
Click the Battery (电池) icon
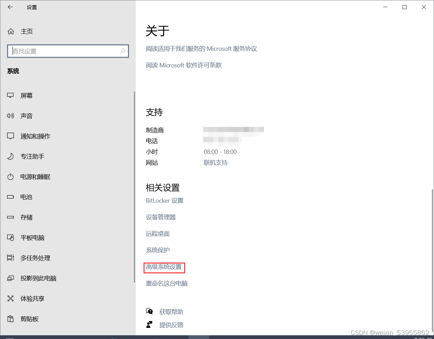[10, 197]
